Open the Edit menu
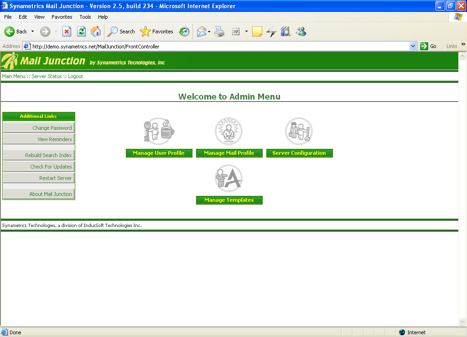Screen dimensions: 467x337 tap(23, 17)
